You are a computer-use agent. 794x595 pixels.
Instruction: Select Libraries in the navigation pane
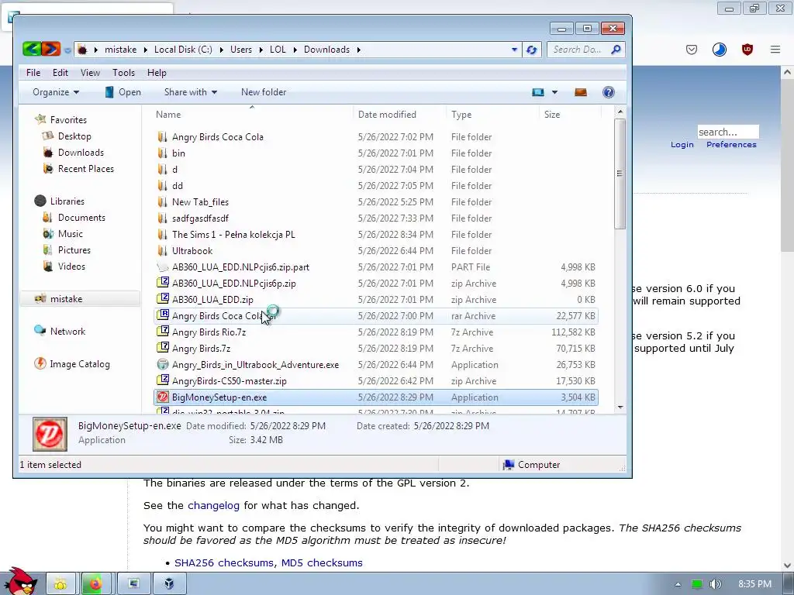[67, 201]
